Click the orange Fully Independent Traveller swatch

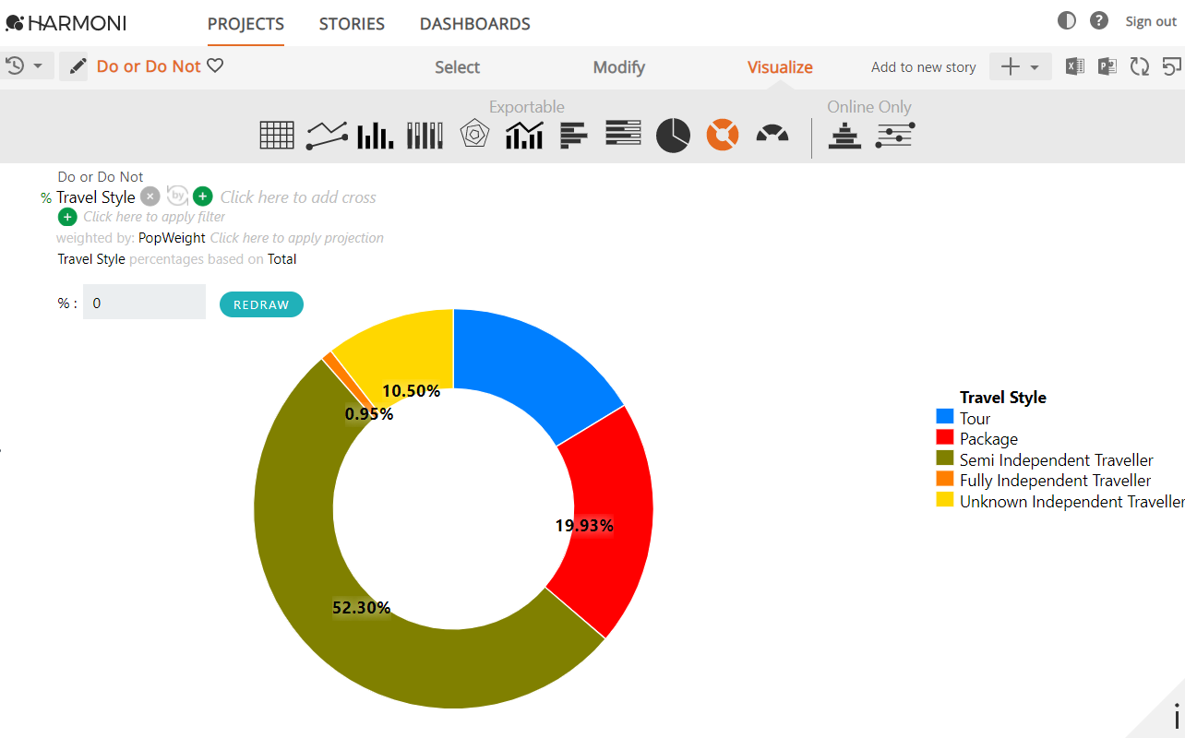click(945, 480)
